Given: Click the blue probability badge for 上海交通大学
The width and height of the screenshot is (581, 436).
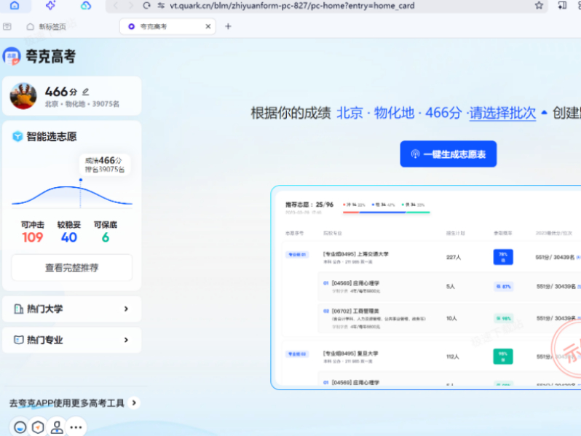Looking at the screenshot, I should (x=503, y=257).
